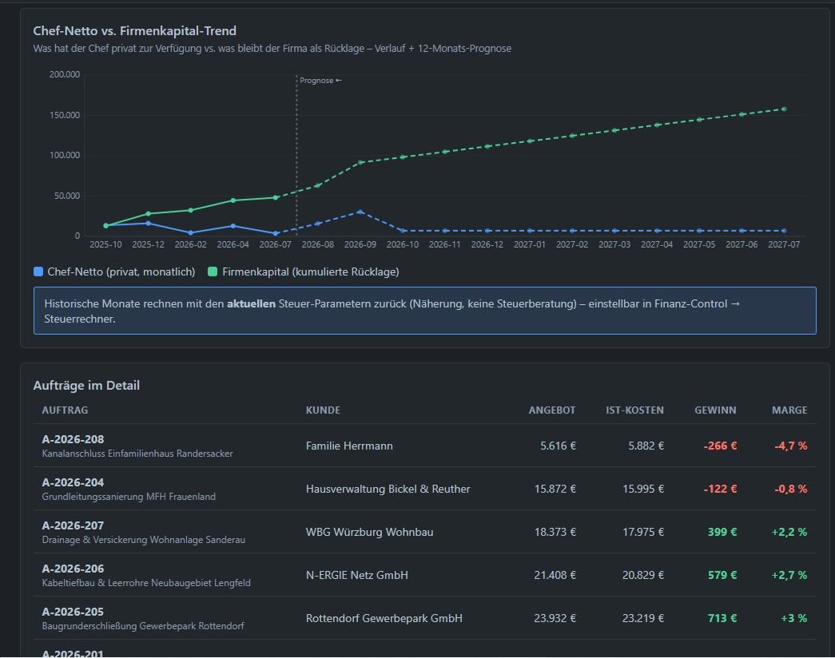Click the offer amount 15.872 €
The height and width of the screenshot is (658, 835).
click(555, 490)
